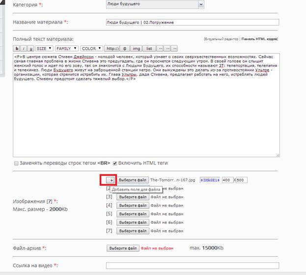Select Панель HTML кодов mode
Screen dimensions: 306x275
coord(259,39)
